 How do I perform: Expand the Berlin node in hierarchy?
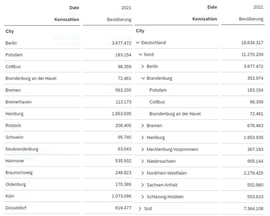pos(143,66)
